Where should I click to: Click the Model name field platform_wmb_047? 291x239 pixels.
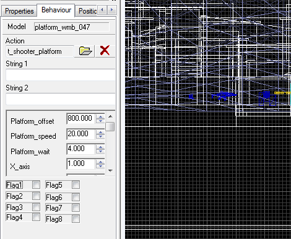click(71, 27)
